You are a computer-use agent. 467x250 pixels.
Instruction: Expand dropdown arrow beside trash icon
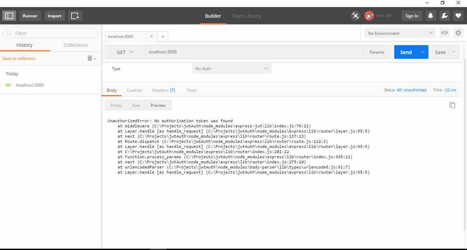[x=95, y=59]
